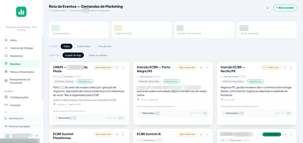303x143 pixels.
Task: Expand Demandas on Porto Alegre/RS card
Action: click(173, 113)
